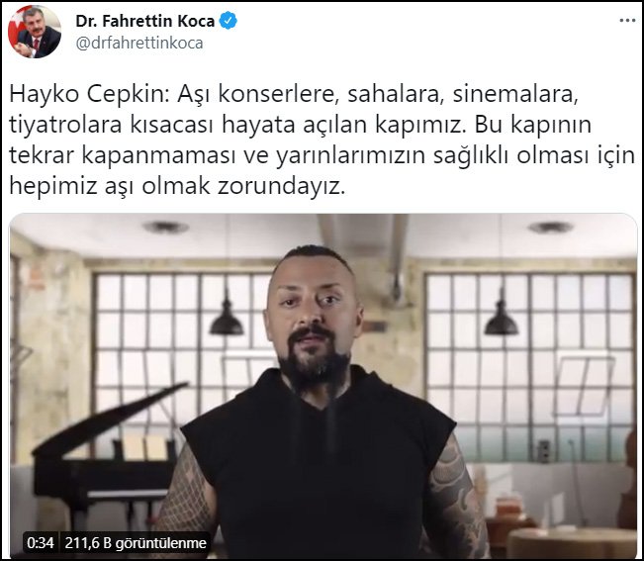Click the word zorundayız ending the tweet
This screenshot has width=644, height=561.
pos(281,186)
